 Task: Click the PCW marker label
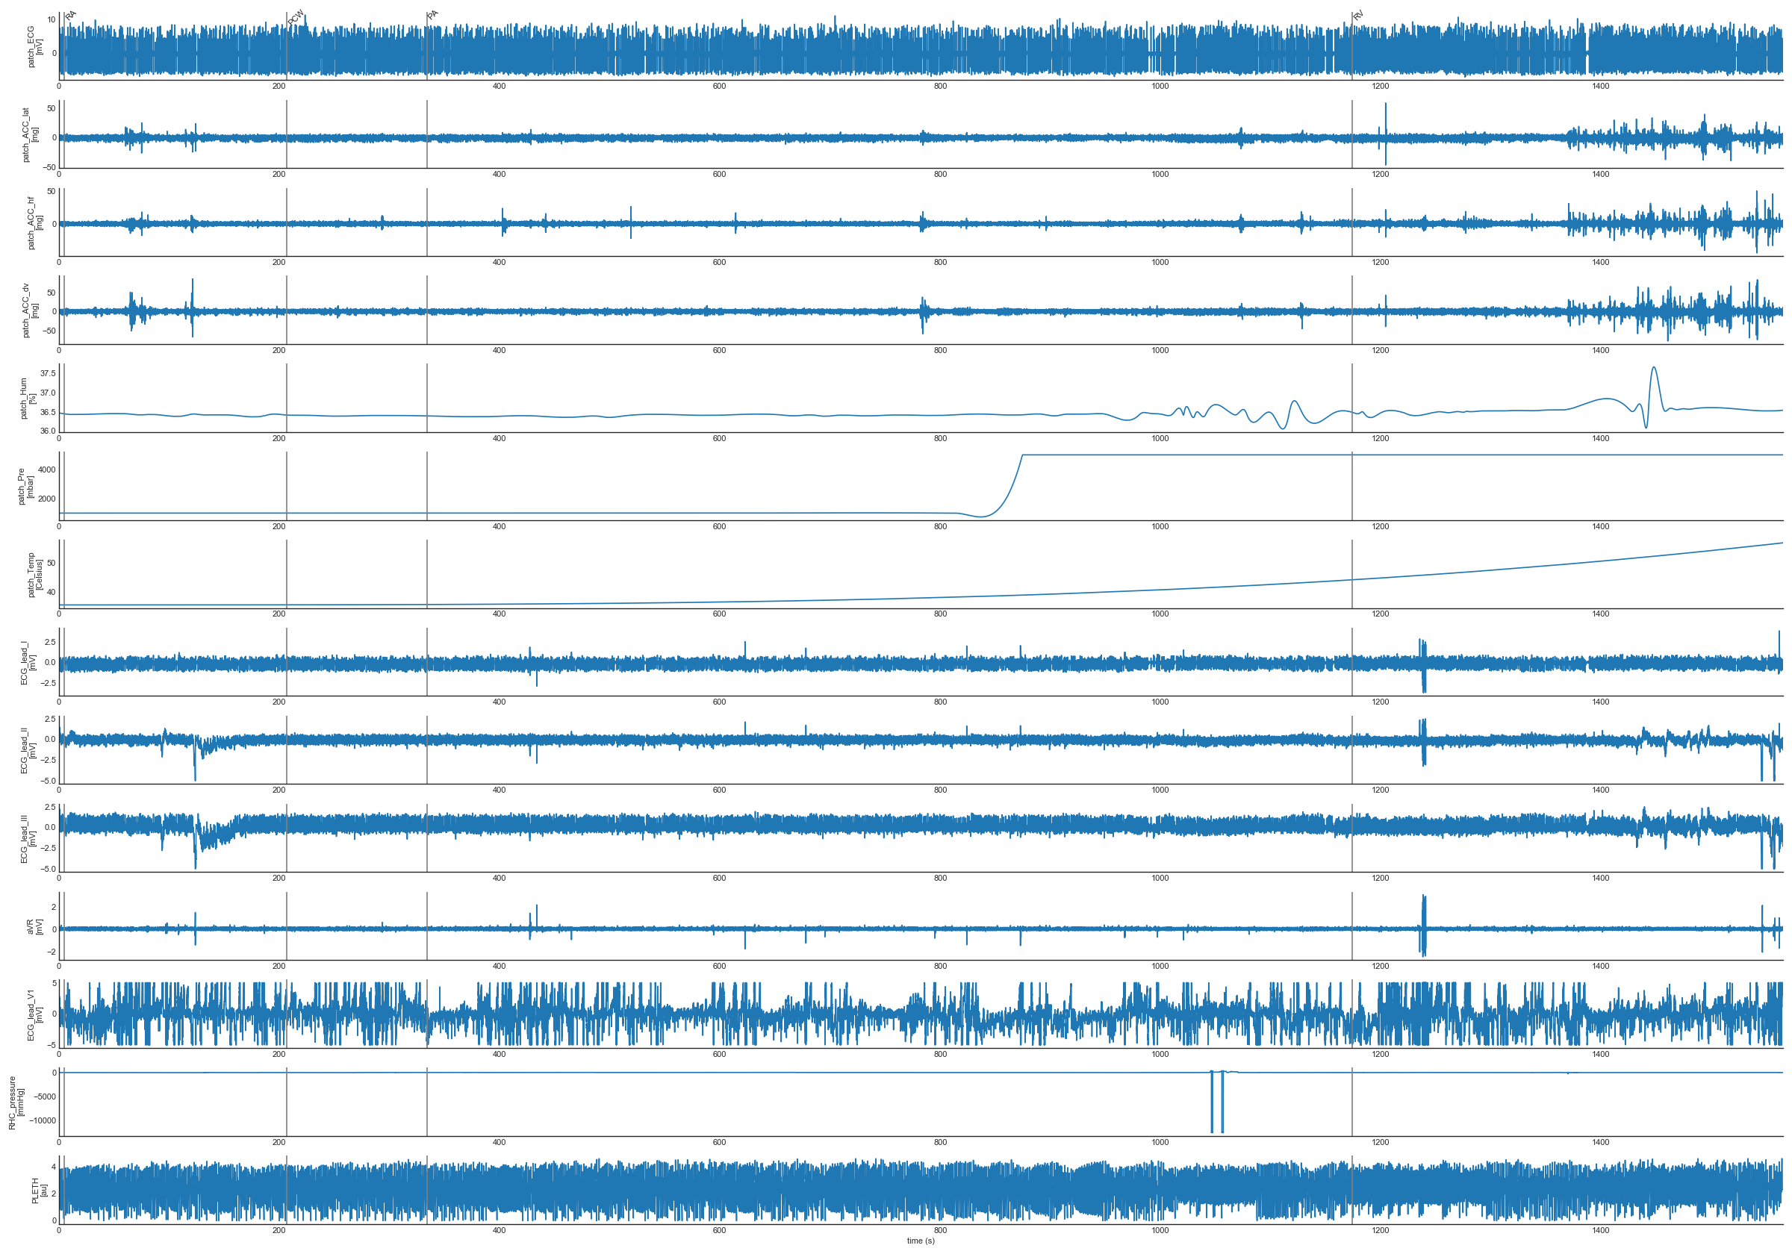296,17
